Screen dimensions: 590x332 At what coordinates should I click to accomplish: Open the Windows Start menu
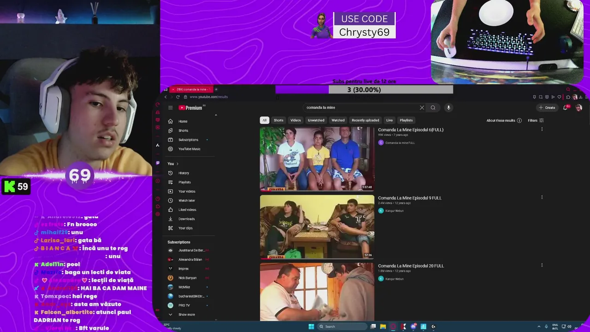coord(311,326)
